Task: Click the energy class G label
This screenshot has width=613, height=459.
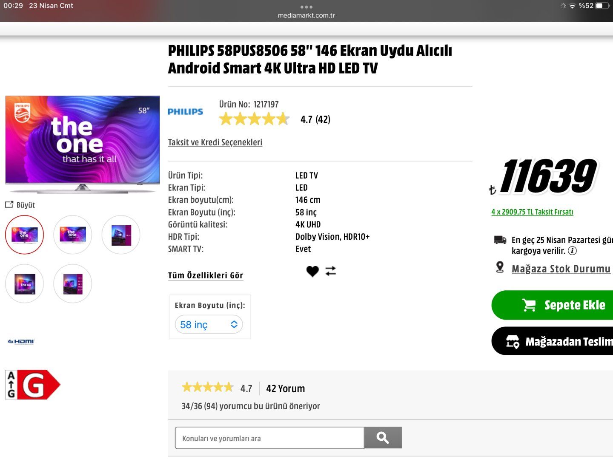Action: coord(33,385)
